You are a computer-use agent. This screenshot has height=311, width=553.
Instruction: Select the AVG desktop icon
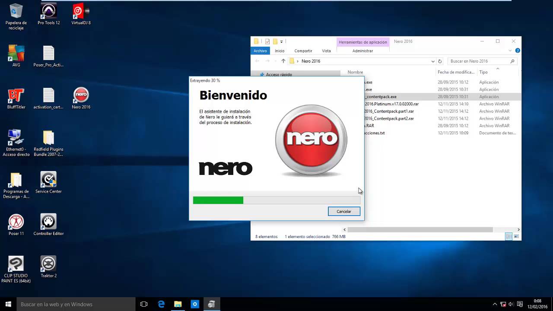tap(16, 56)
